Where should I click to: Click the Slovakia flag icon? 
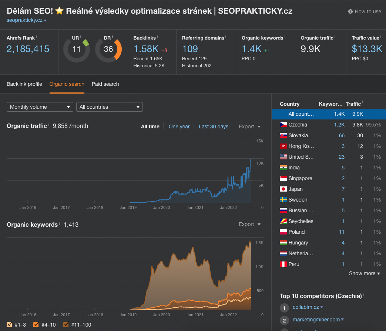pos(283,135)
